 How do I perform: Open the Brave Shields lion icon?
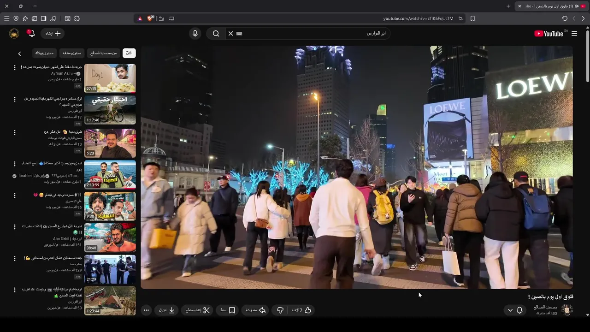coord(150,18)
